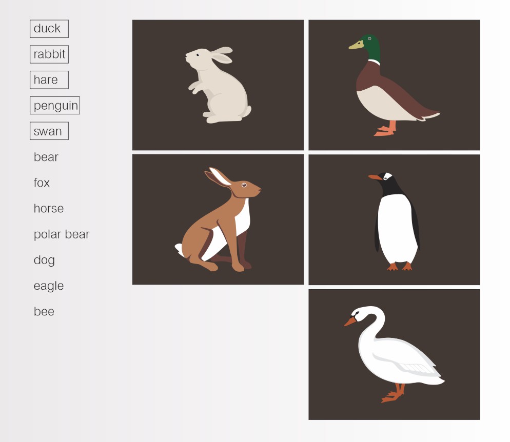
Task: Open the white rabbit picture card
Action: click(218, 85)
